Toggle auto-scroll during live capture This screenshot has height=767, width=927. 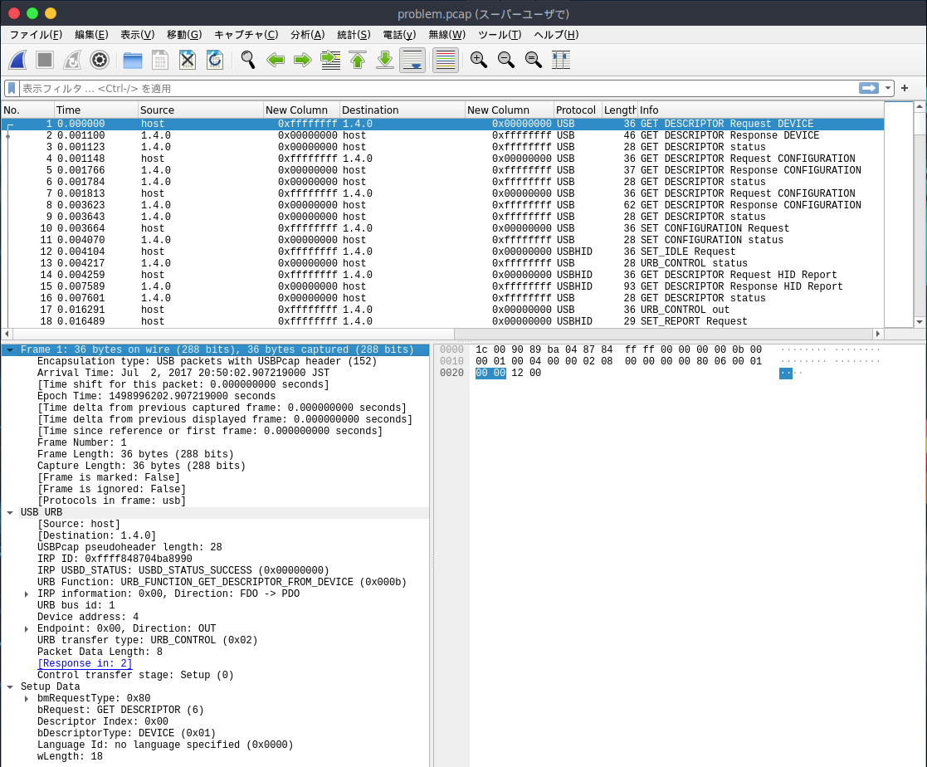[412, 60]
